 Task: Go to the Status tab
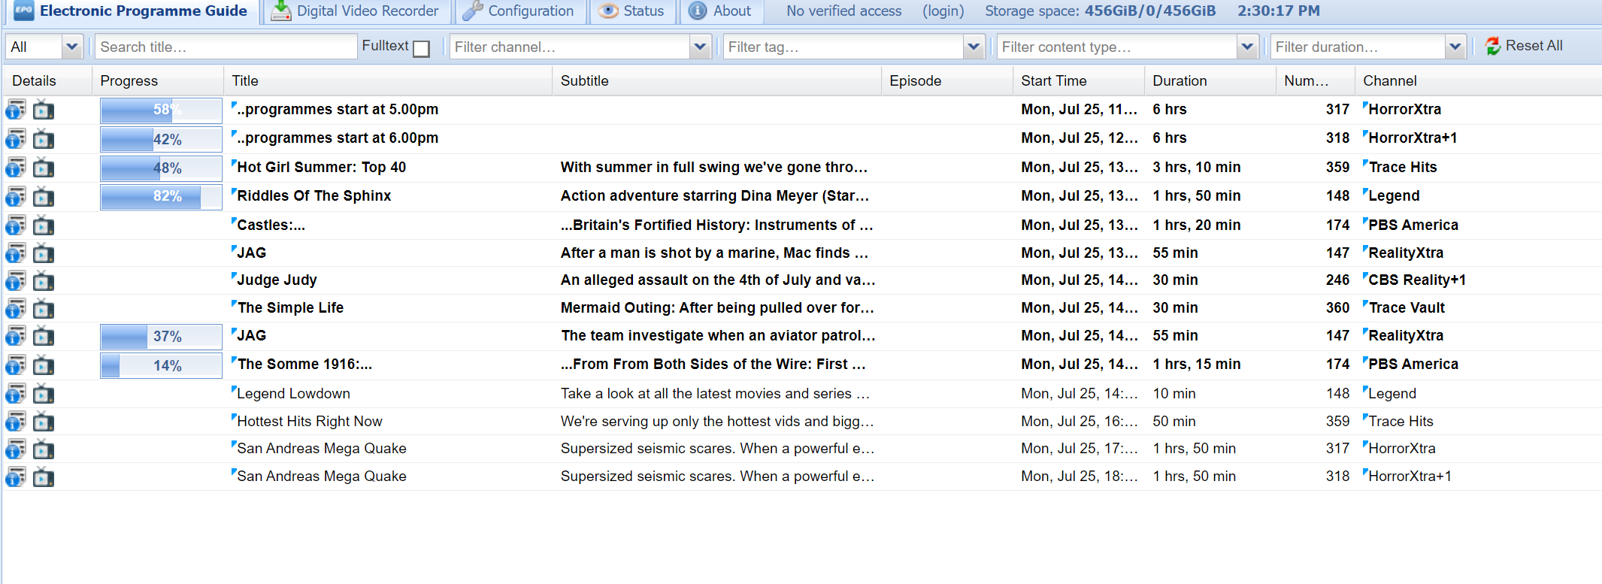point(632,11)
